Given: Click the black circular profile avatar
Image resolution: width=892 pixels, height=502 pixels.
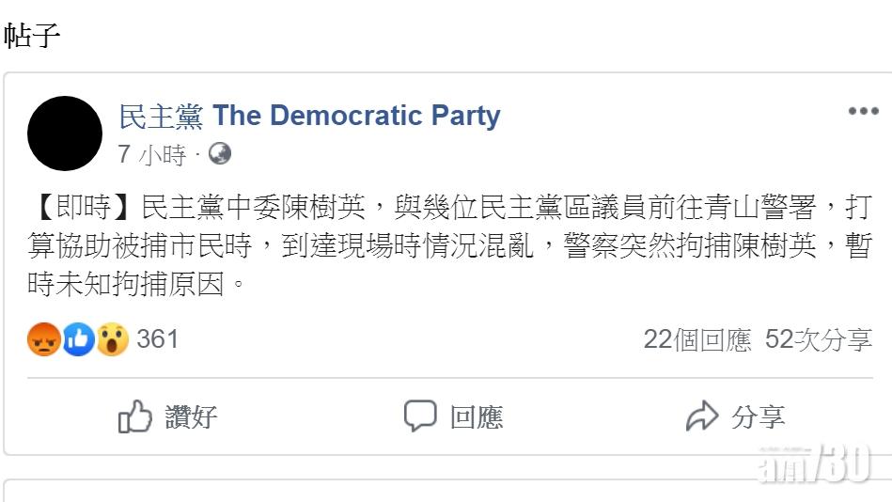Looking at the screenshot, I should click(65, 133).
